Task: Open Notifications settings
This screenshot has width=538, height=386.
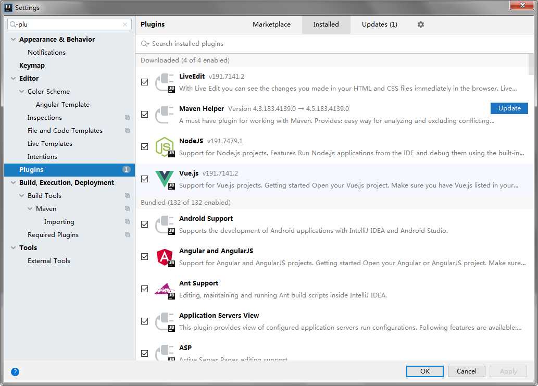Action: [x=47, y=53]
